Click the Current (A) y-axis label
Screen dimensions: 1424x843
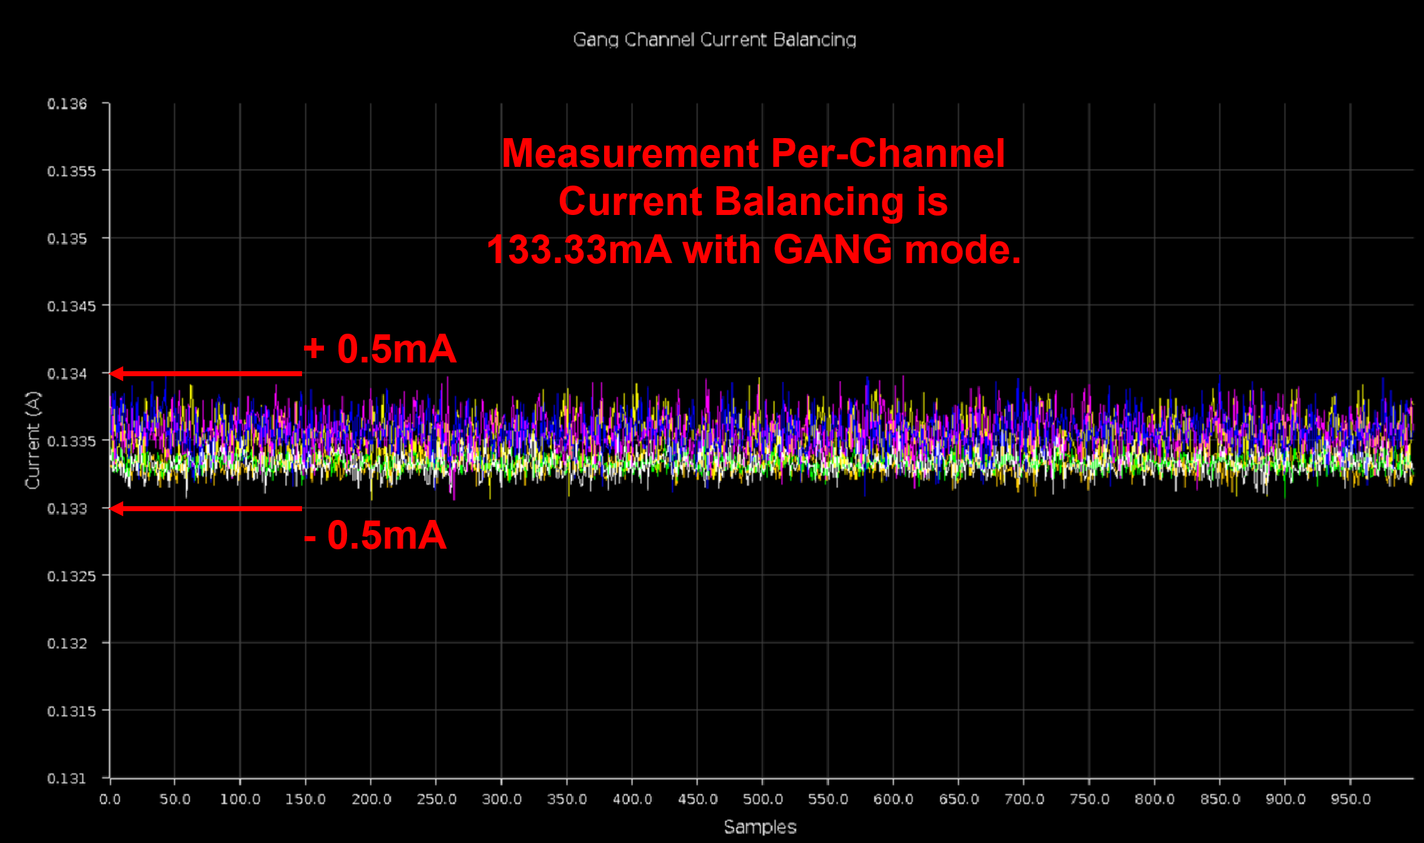coord(33,440)
